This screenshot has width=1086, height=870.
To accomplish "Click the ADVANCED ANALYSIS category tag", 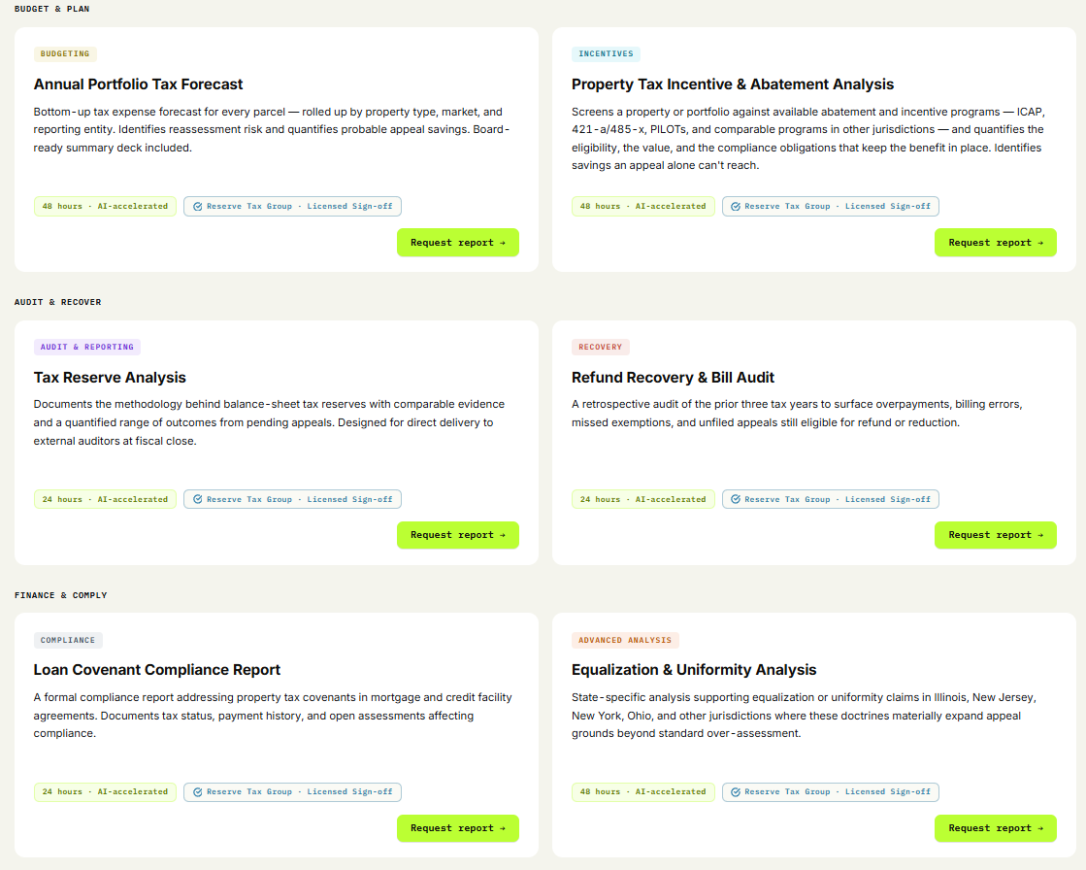I will tap(625, 640).
